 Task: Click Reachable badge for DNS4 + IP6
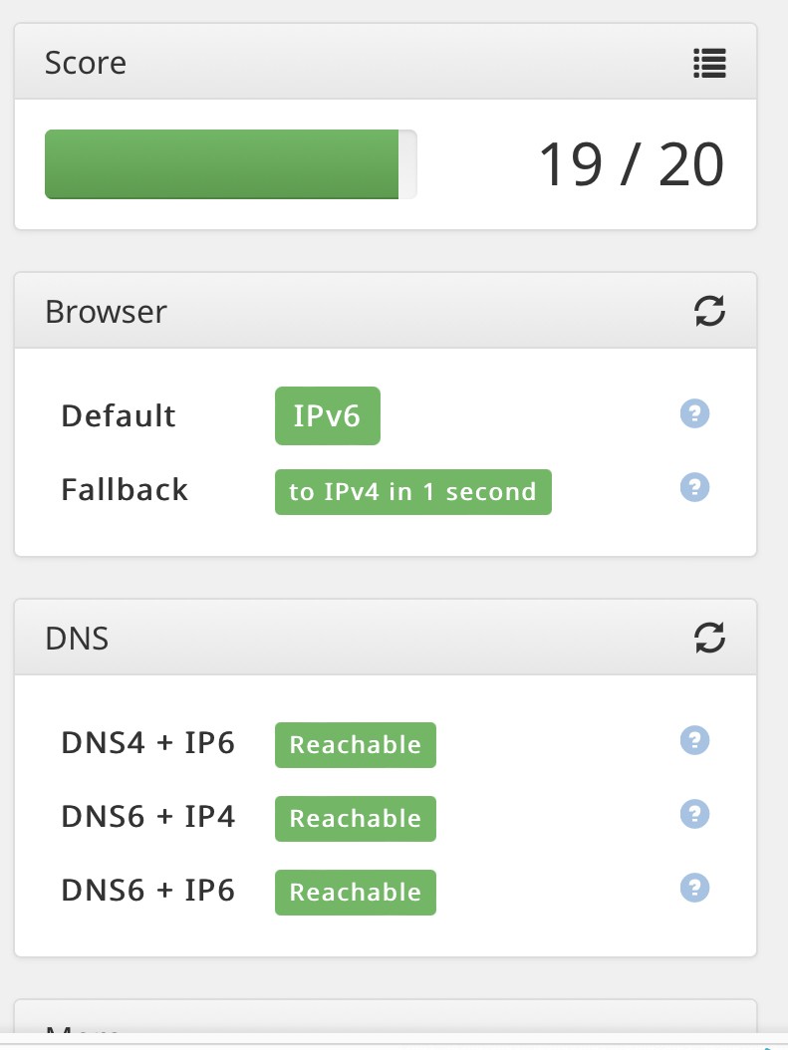(355, 745)
